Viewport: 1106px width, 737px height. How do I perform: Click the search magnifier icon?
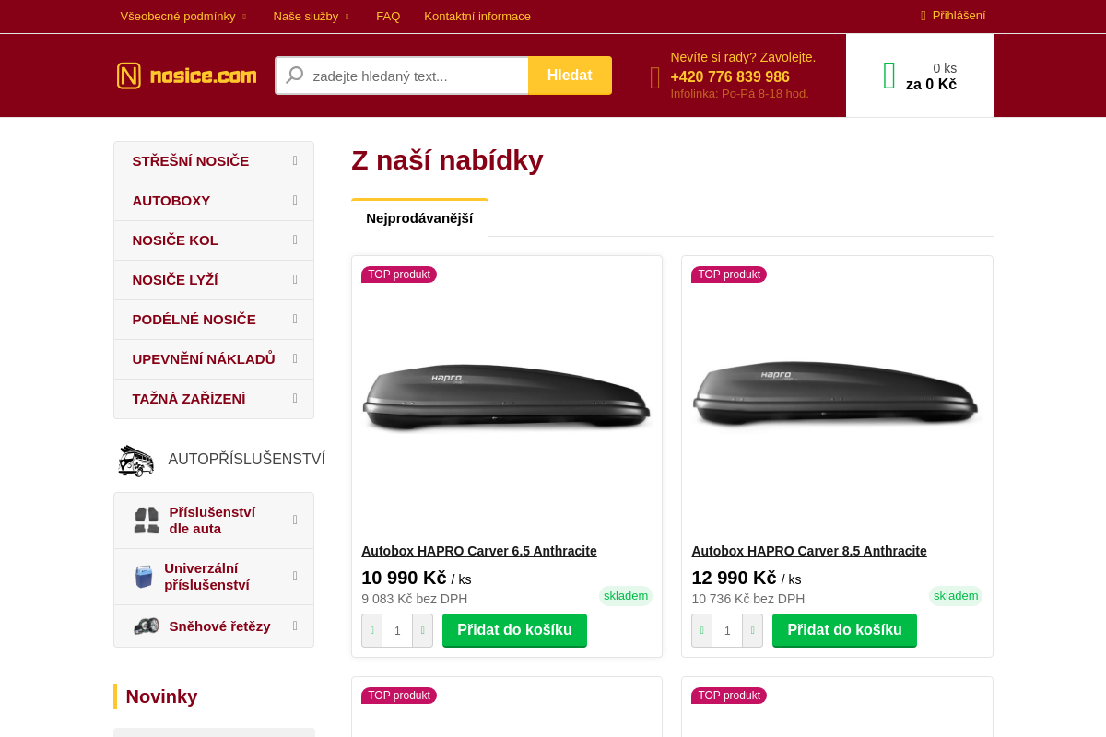pos(294,75)
